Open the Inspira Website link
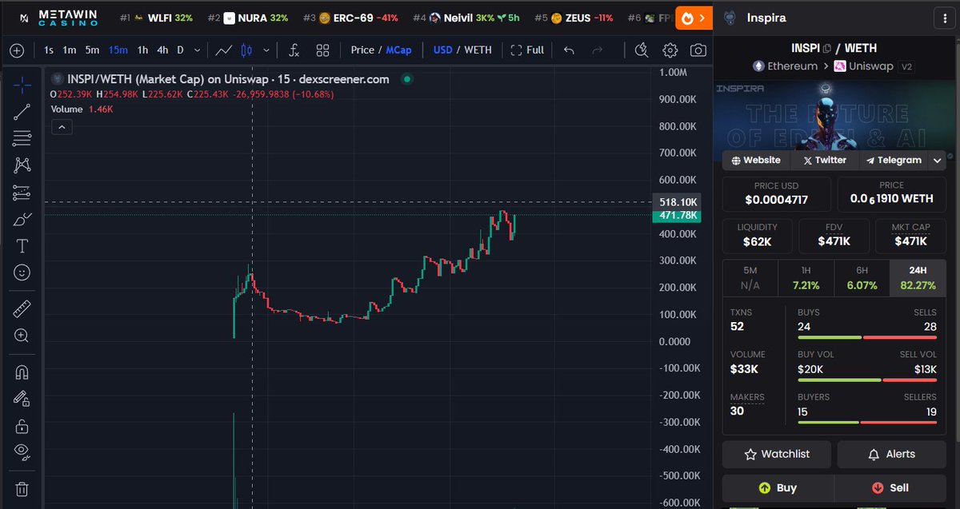This screenshot has width=960, height=509. click(x=755, y=160)
